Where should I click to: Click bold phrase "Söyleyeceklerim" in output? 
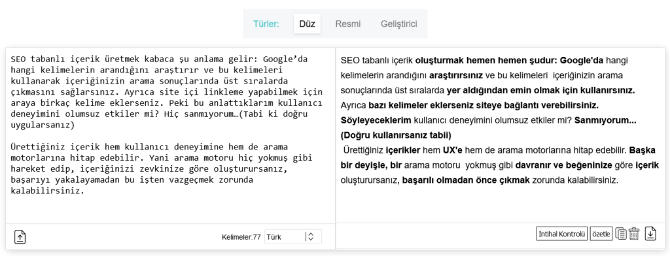(x=376, y=120)
